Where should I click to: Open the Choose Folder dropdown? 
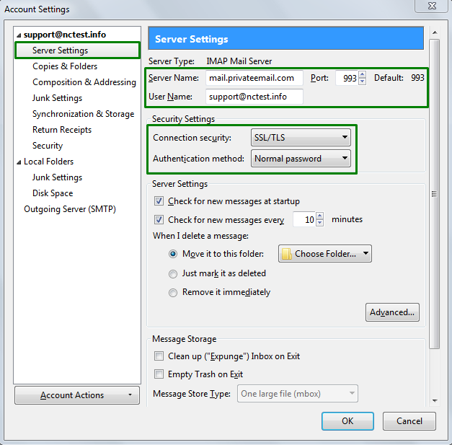click(x=325, y=254)
